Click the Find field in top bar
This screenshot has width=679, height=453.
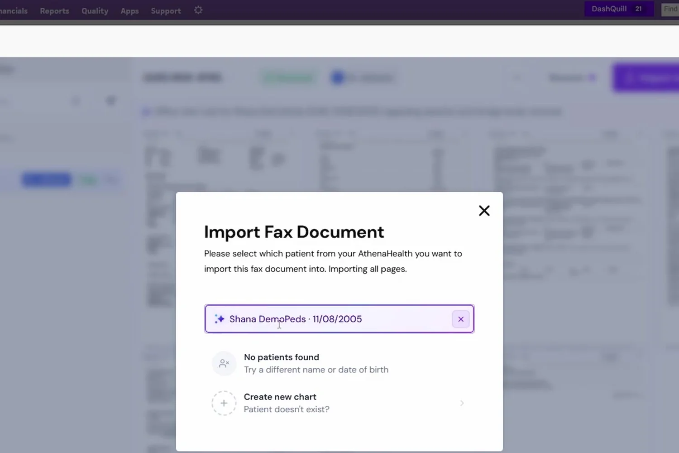coord(670,9)
